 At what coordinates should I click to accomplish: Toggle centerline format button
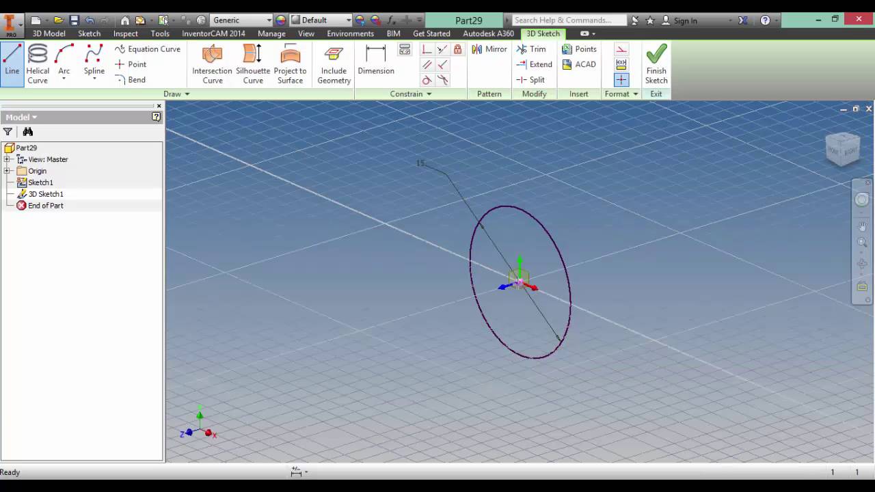(x=621, y=80)
